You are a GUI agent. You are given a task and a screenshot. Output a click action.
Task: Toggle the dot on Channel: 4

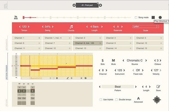130,38
